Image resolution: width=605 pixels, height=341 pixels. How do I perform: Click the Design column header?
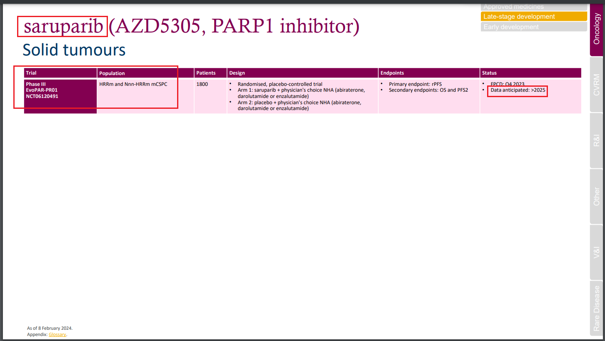(237, 73)
